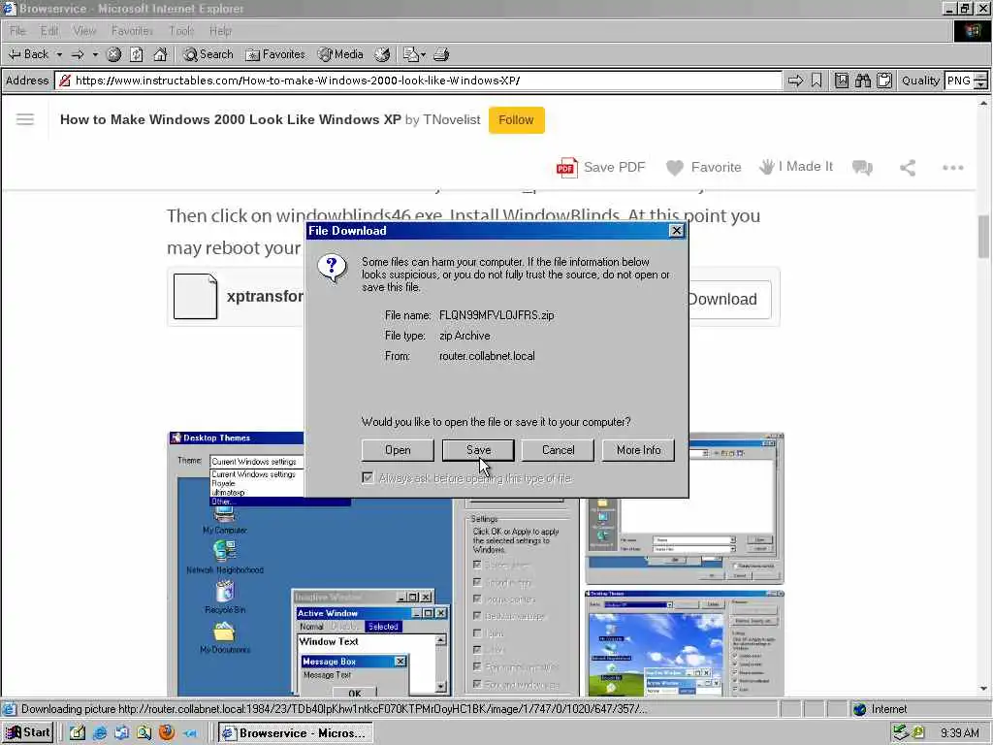Image resolution: width=993 pixels, height=745 pixels.
Task: Open the Quality PNG dropdown
Action: click(x=980, y=81)
